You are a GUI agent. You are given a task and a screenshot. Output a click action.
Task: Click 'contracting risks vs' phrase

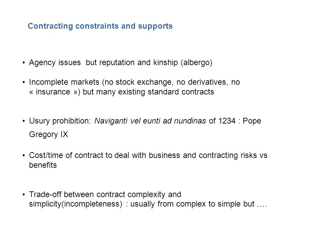pos(233,155)
